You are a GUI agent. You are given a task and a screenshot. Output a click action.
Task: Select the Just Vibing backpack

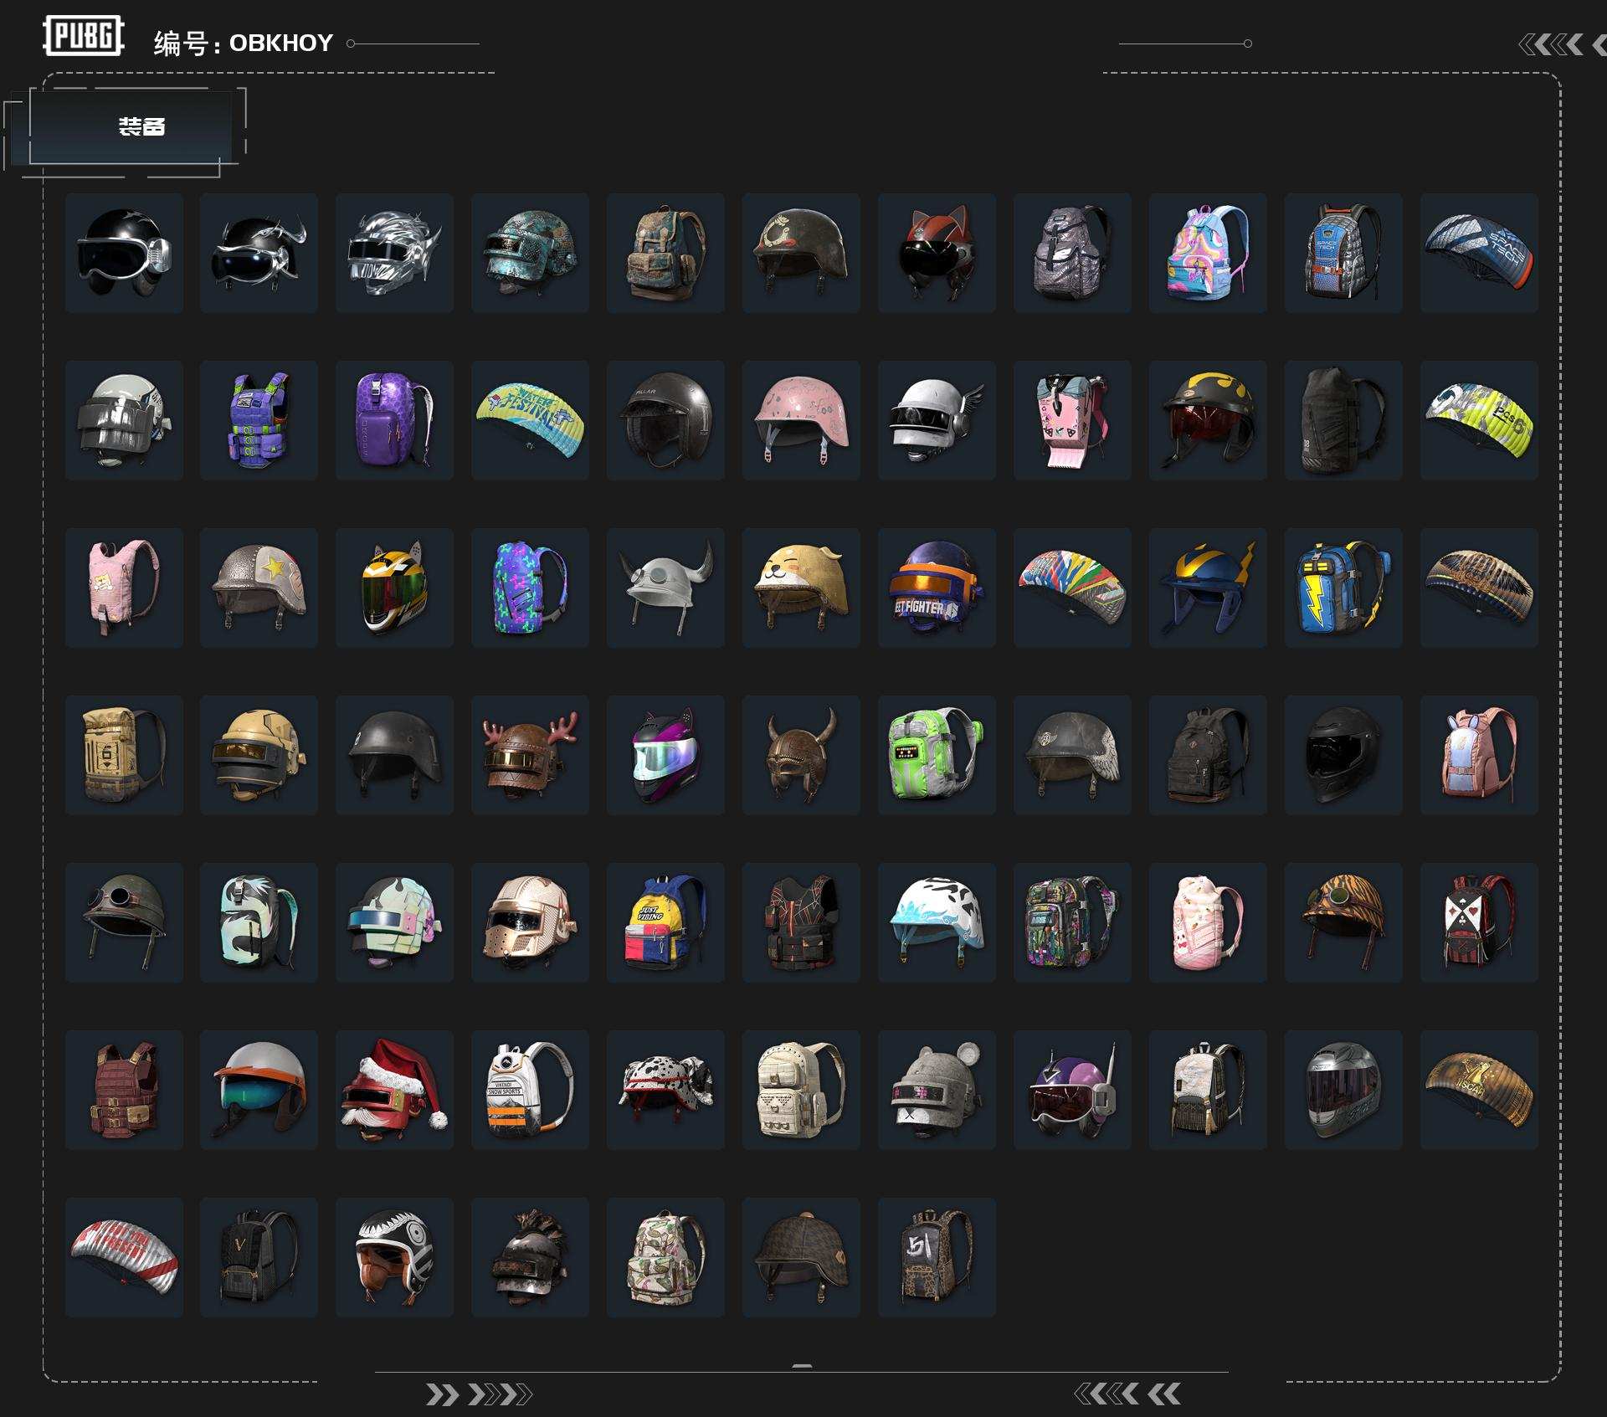pos(665,922)
